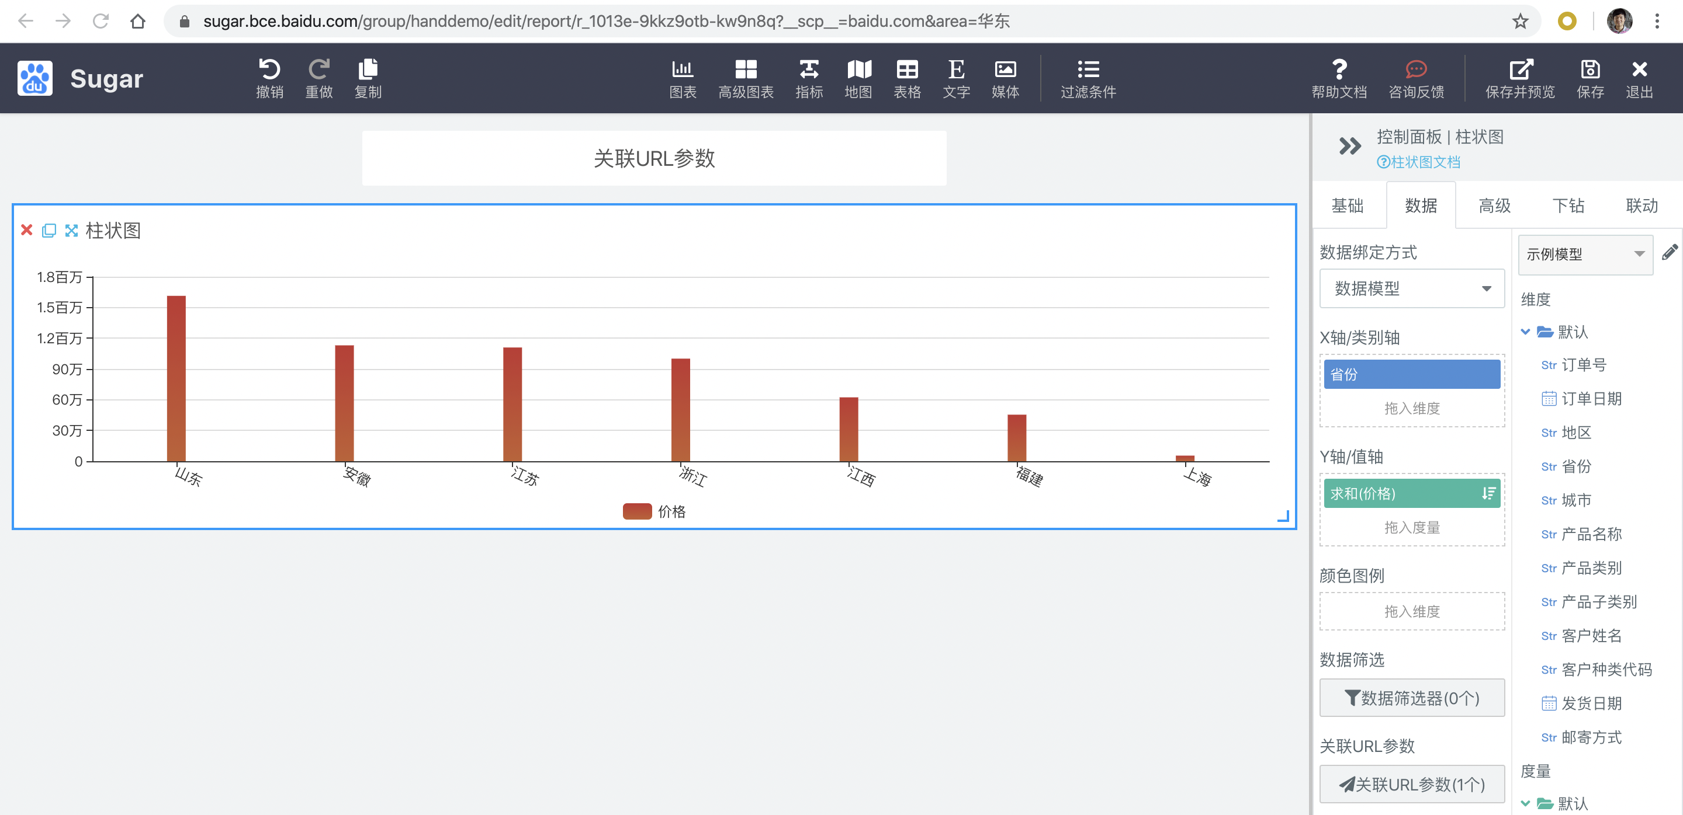Image resolution: width=1683 pixels, height=815 pixels.
Task: Click the Sugar baidu logo
Action: [x=34, y=78]
